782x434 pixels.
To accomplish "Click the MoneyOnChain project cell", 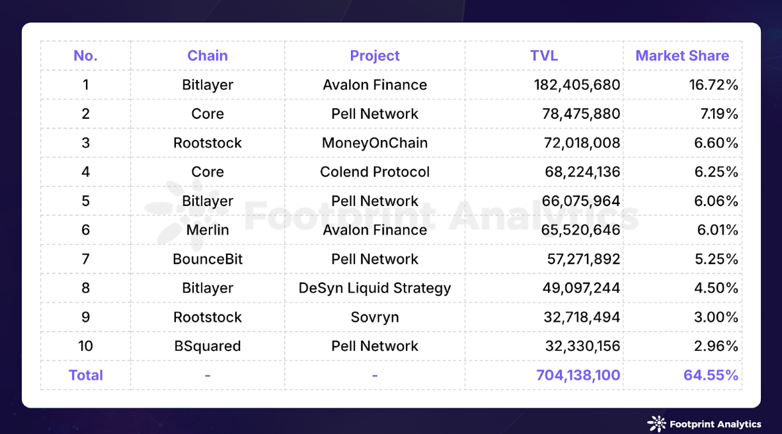I will (x=375, y=143).
